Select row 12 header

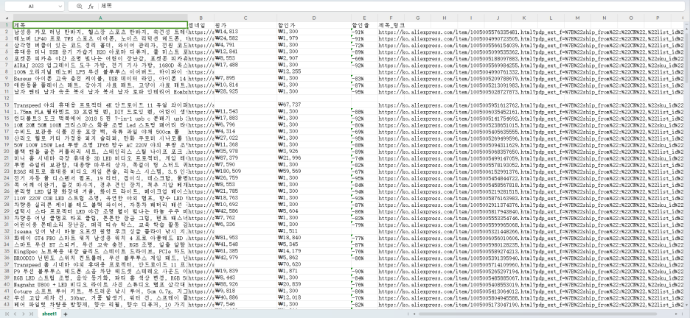[x=6, y=99]
